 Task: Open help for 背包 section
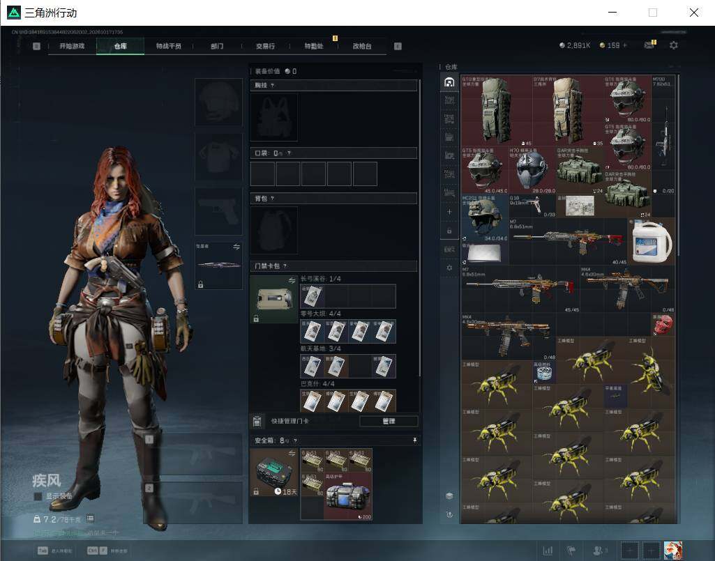click(x=273, y=198)
